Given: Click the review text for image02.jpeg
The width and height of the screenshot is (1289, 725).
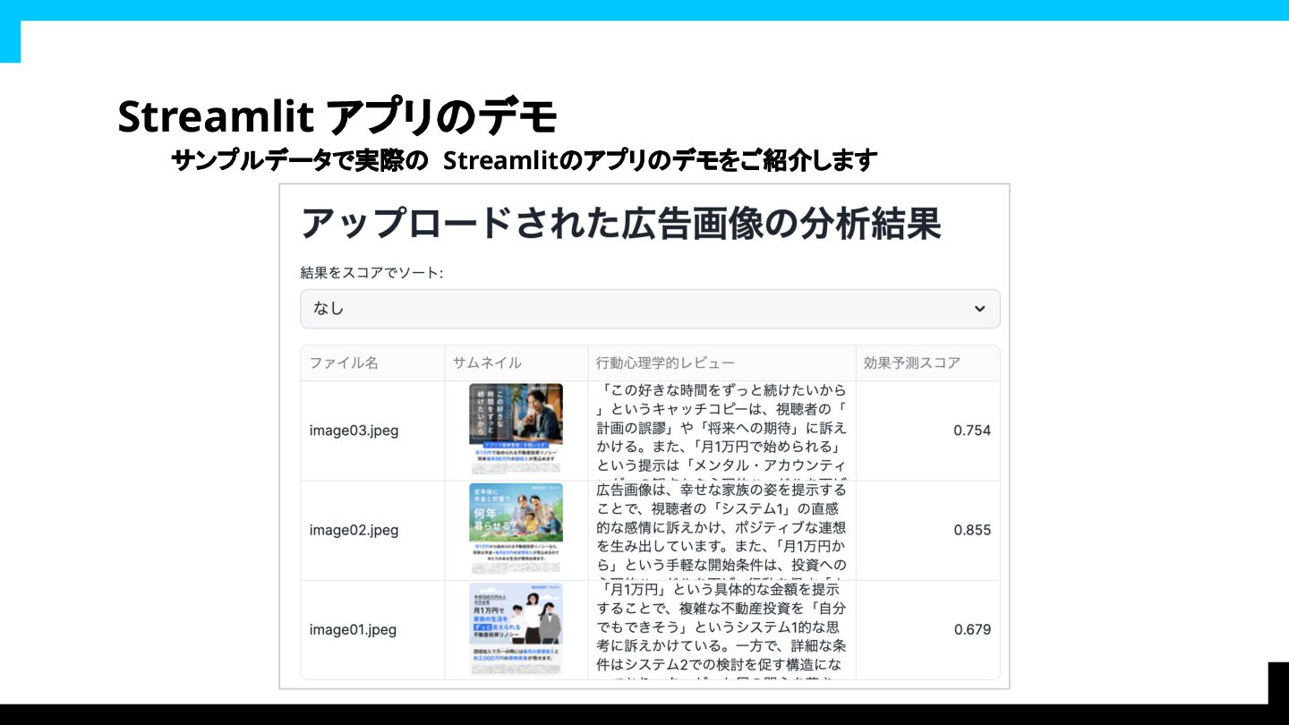Looking at the screenshot, I should [721, 530].
